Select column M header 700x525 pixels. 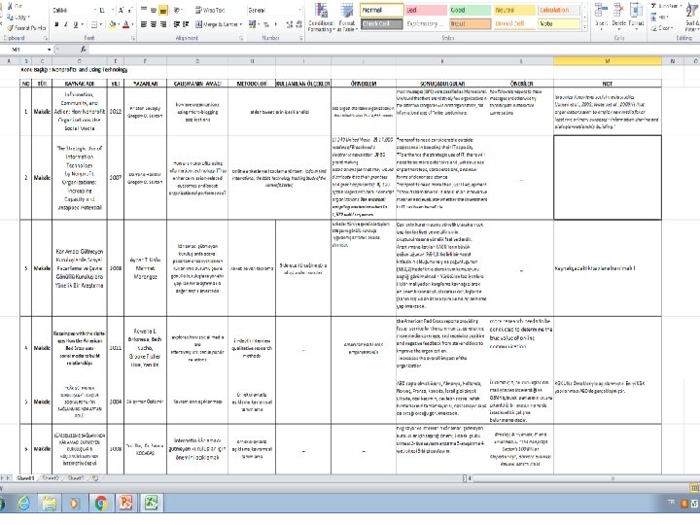click(x=607, y=61)
